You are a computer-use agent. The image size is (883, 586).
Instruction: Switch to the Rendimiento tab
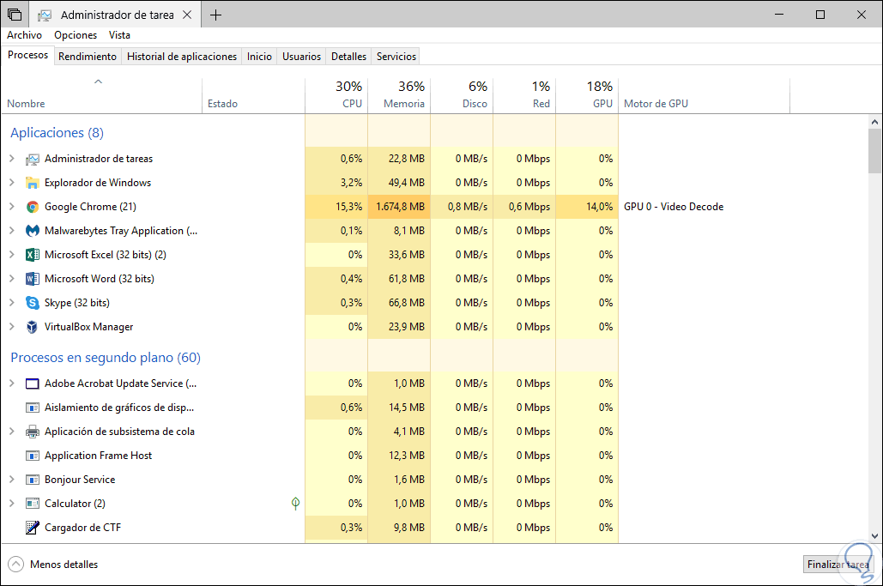[88, 57]
